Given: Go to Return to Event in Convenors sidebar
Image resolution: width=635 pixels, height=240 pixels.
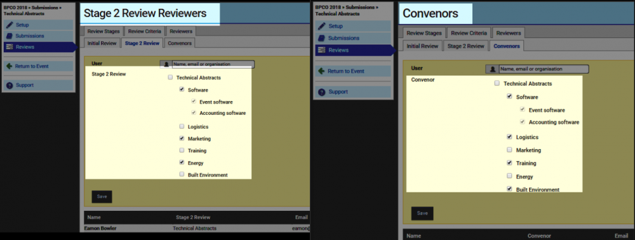Looking at the screenshot, I should 353,71.
